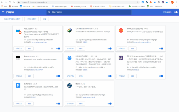The width and height of the screenshot is (179, 112).
Task: Click the 网盘万能助手 card icon
Action: click(x=18, y=31)
